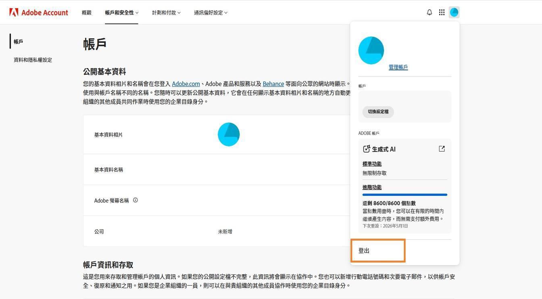Open external link icon beside 生成式 AI
542x299 pixels.
[x=442, y=149]
